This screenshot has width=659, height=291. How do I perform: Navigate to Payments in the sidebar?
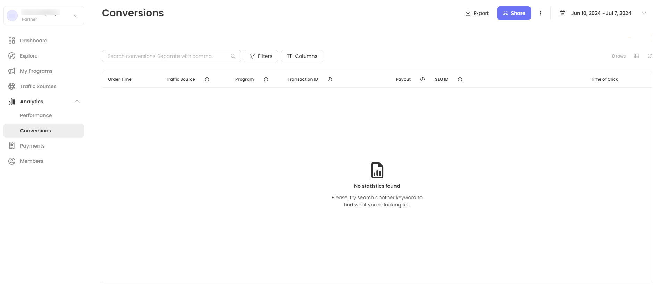click(x=32, y=146)
